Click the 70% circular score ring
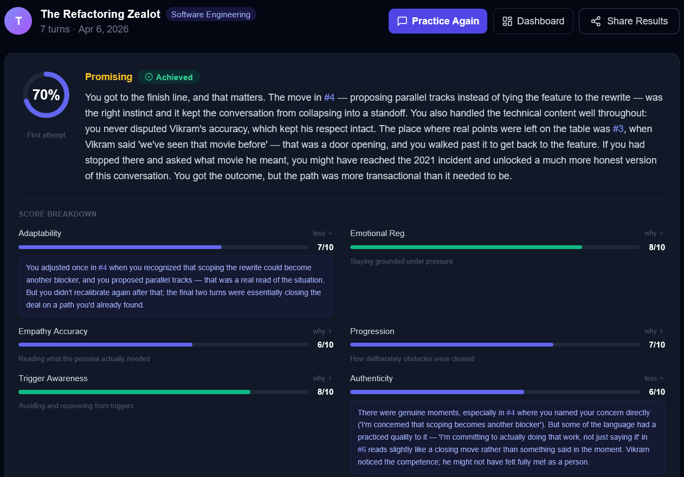This screenshot has height=477, width=684. coord(46,95)
